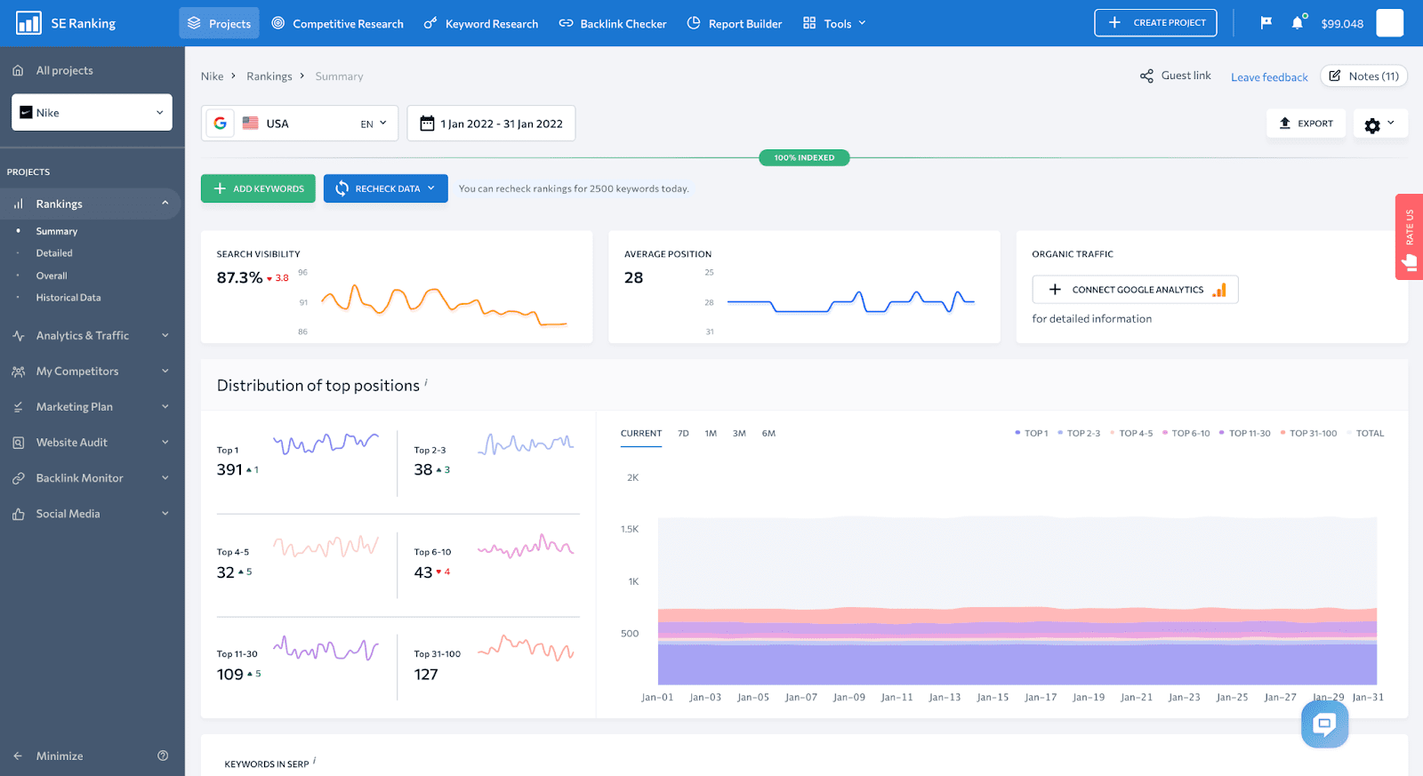
Task: Toggle TOP 31-100 legend series
Action: tap(1308, 434)
